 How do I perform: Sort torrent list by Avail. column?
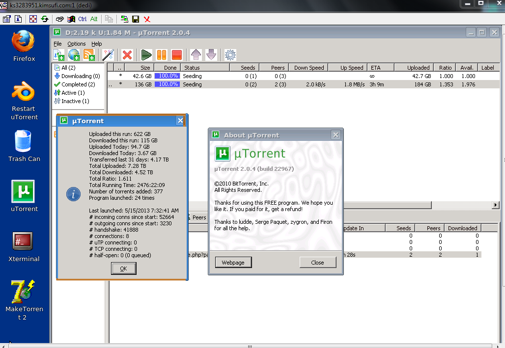point(467,68)
